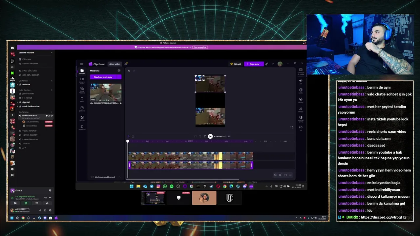Screen dimensions: 420x236
Task: Select the Metin text tool in sidebar
Action: click(82, 99)
